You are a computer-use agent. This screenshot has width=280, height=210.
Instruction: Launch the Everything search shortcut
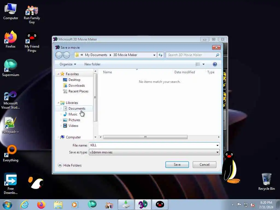pos(11,154)
